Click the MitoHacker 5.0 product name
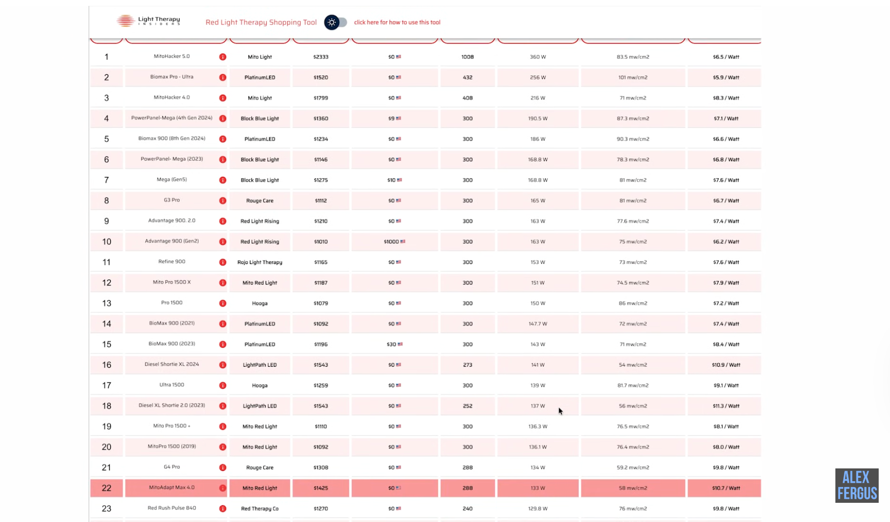890x522 pixels. click(172, 57)
